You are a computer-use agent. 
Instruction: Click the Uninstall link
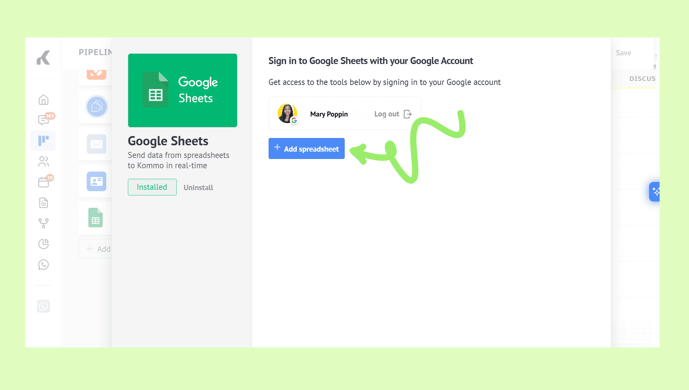pyautogui.click(x=198, y=187)
